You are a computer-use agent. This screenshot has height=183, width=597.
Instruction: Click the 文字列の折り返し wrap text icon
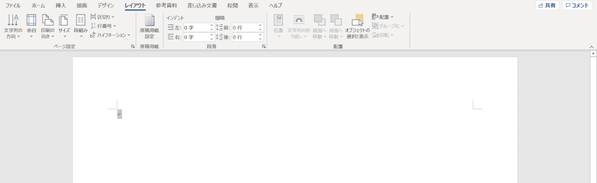(x=299, y=20)
